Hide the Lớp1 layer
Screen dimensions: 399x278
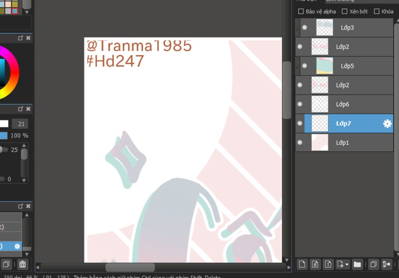pos(300,143)
